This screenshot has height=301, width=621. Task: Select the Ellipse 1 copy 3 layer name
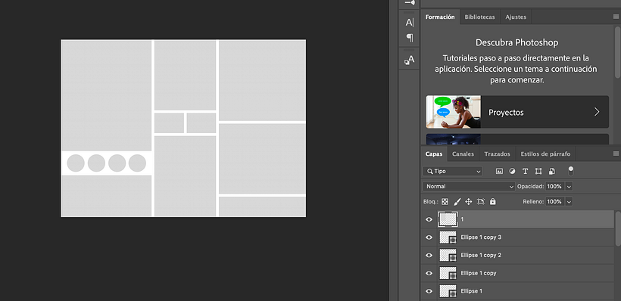pos(481,237)
